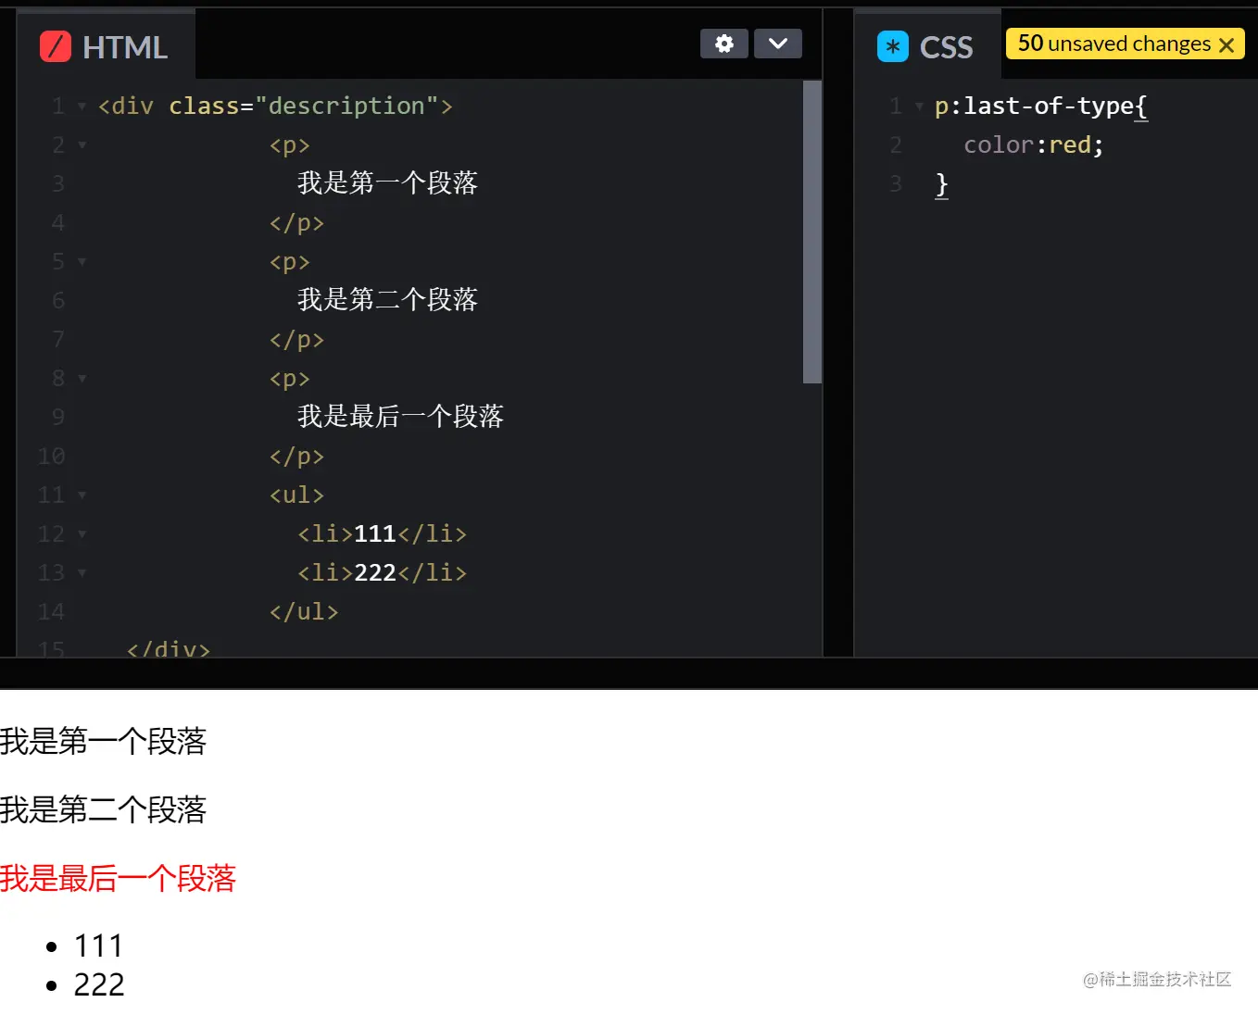Click the p:last-of-type selector in CSS
The image size is (1258, 1015).
(x=1034, y=106)
